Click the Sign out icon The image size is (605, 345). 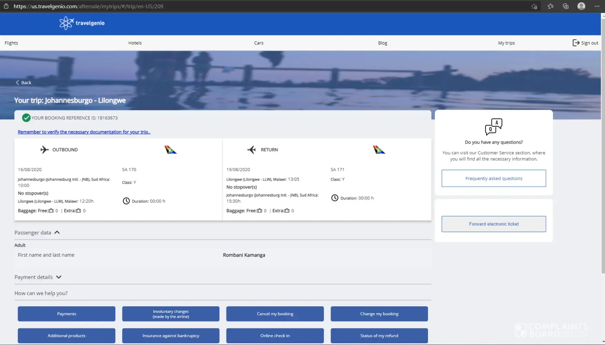576,43
